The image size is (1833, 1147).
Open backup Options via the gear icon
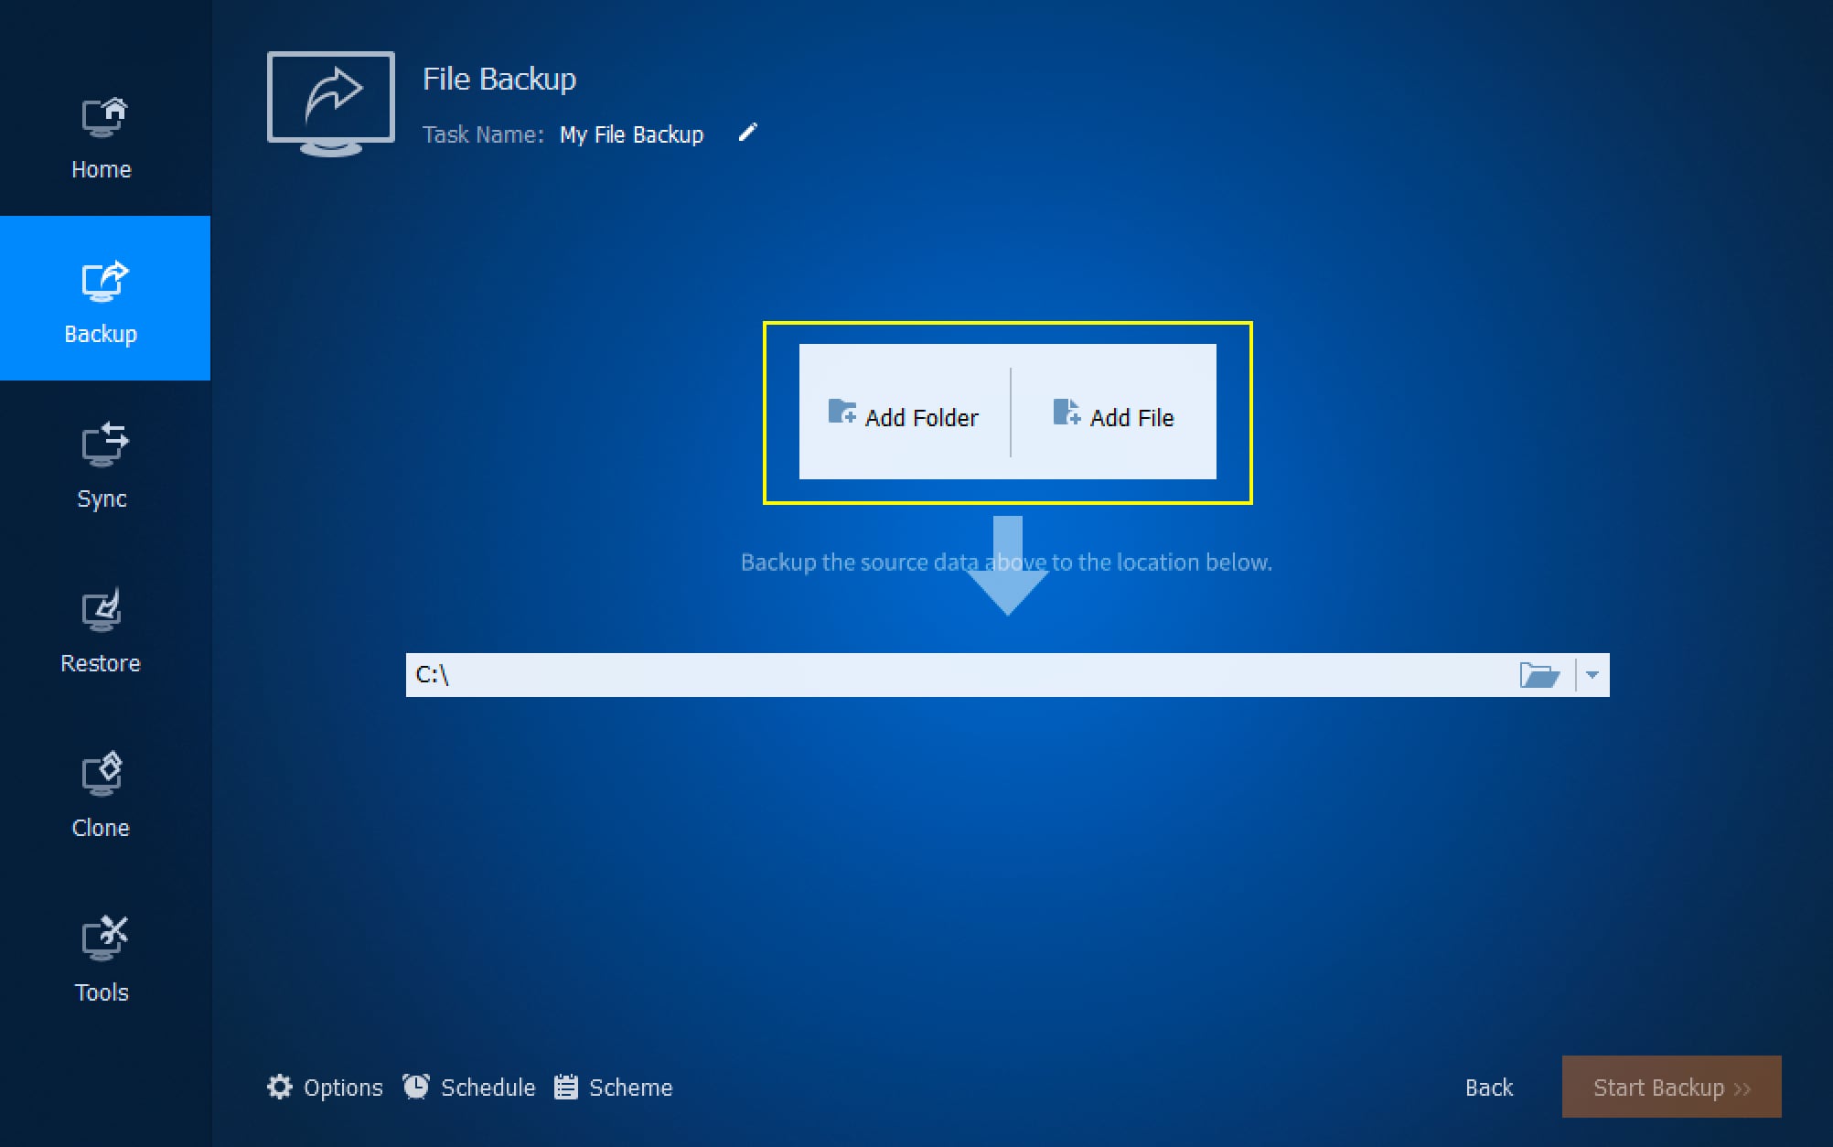click(x=280, y=1087)
